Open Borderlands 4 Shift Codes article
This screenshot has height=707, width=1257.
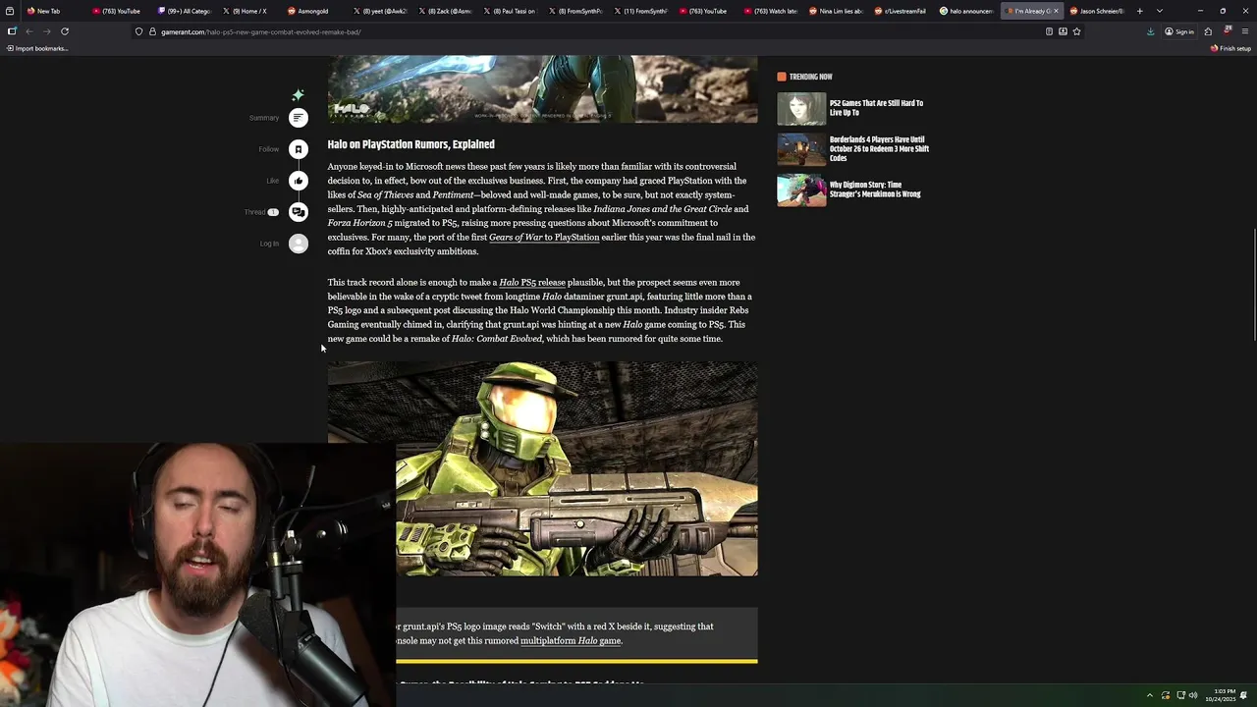click(879, 149)
